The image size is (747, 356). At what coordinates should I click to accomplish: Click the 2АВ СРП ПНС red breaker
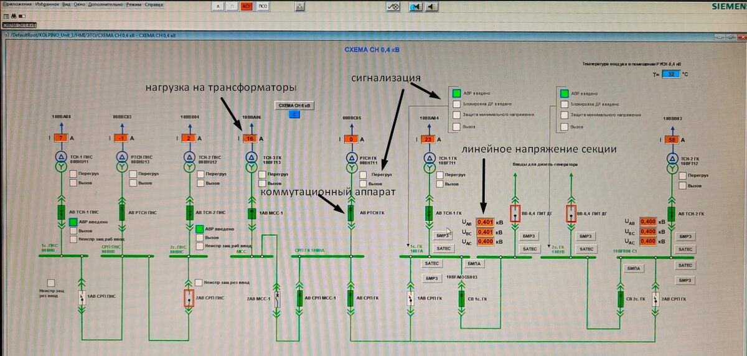pyautogui.click(x=189, y=298)
